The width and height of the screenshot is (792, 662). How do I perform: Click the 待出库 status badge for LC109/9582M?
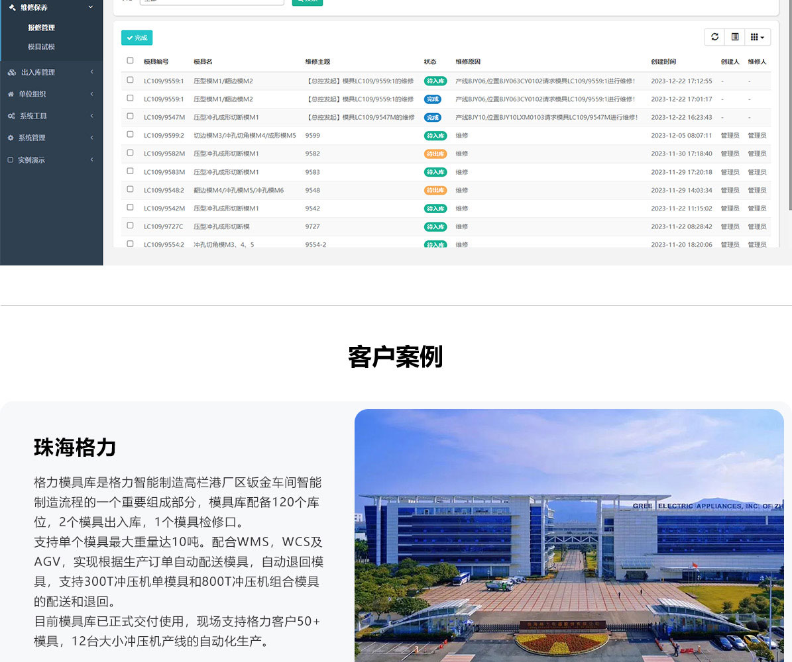[x=435, y=154]
